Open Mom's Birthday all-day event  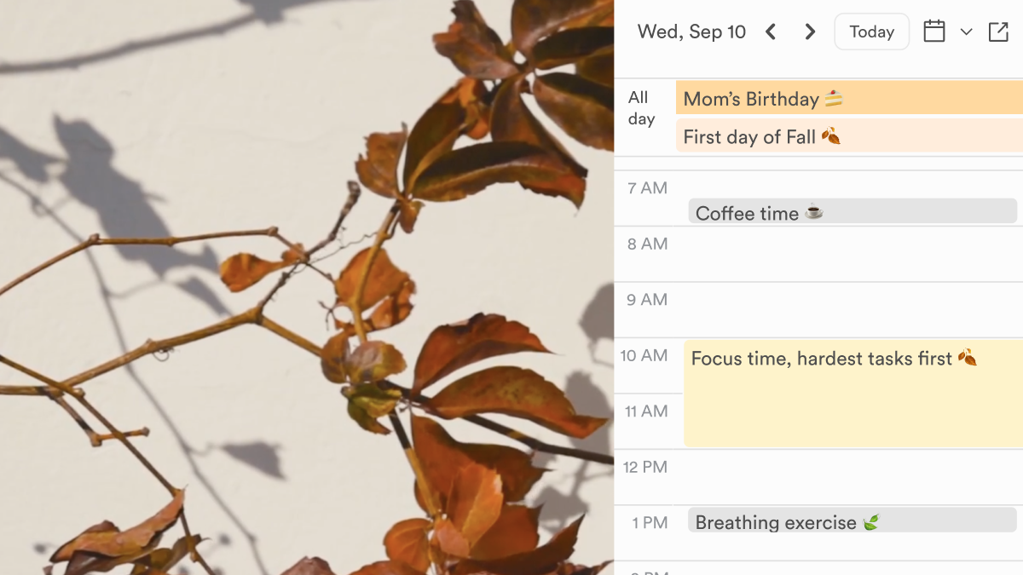coord(849,98)
